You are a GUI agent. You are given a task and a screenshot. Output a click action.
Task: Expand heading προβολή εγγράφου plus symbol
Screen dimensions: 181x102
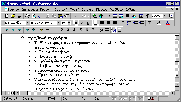pos(23,38)
